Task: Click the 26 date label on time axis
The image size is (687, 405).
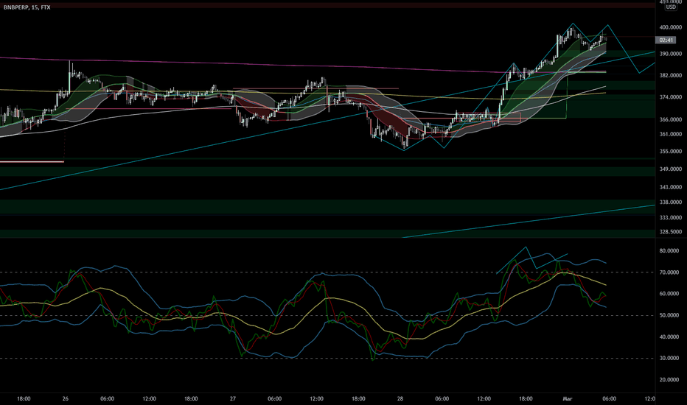Action: coord(66,399)
